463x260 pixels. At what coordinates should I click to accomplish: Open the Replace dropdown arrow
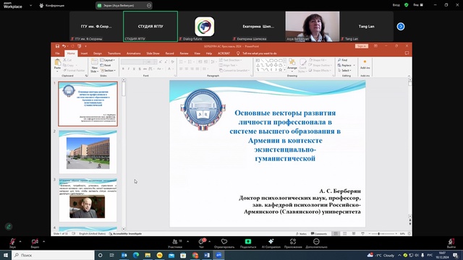[354, 65]
